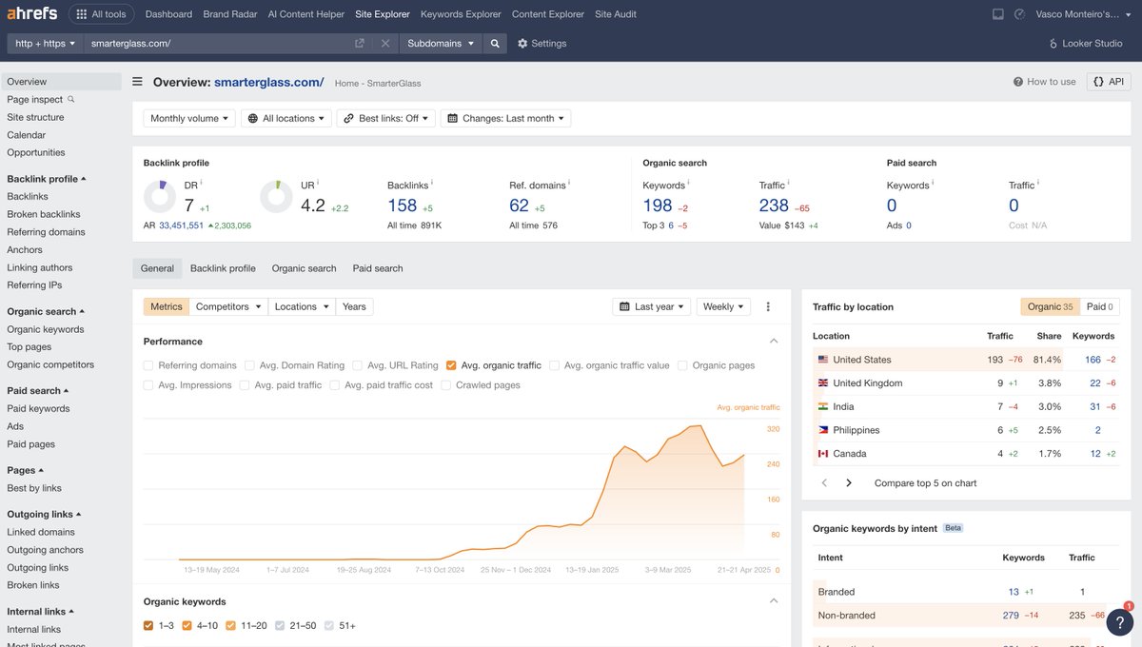Uncheck Avg. organic traffic checkbox

click(451, 365)
